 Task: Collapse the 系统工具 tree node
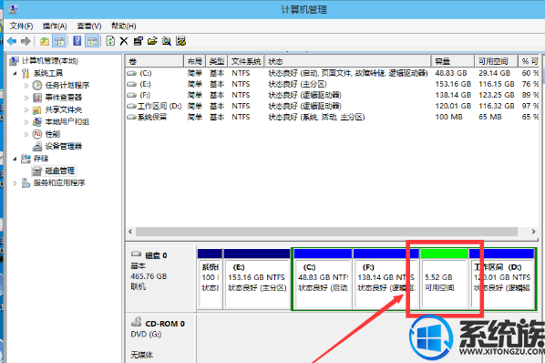(x=15, y=73)
